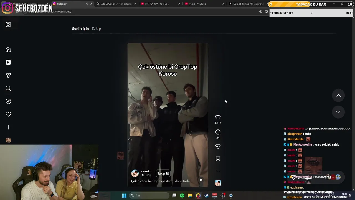This screenshot has height=200, width=355.
Task: Create new post with plus icon
Action: (x=8, y=127)
